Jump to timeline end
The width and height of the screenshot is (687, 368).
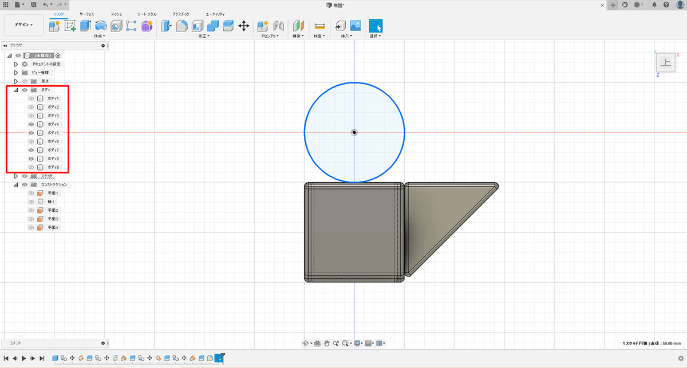(x=42, y=358)
